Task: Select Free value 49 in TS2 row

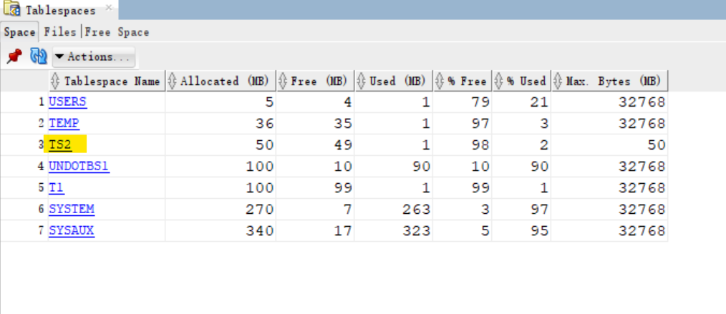Action: tap(343, 144)
